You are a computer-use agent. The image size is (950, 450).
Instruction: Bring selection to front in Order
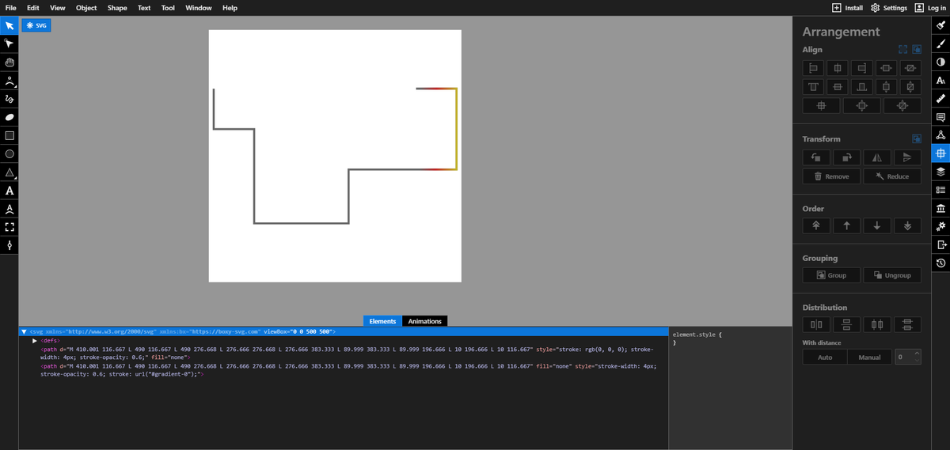816,226
